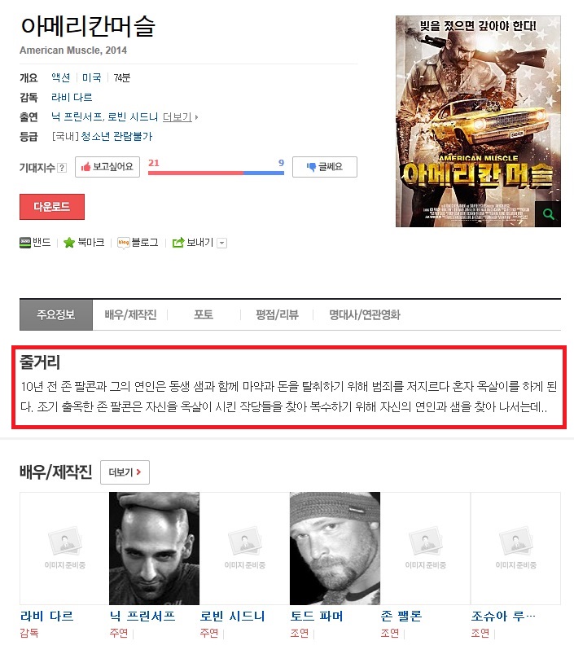Image resolution: width=574 pixels, height=654 pixels.
Task: Open 닉 프린서프 actor photo thumbnail
Action: click(154, 548)
